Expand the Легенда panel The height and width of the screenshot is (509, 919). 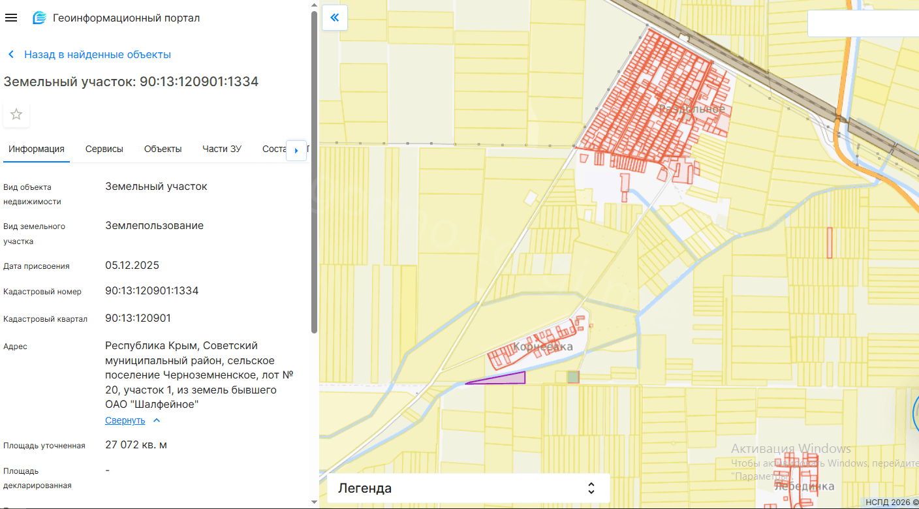tap(591, 488)
